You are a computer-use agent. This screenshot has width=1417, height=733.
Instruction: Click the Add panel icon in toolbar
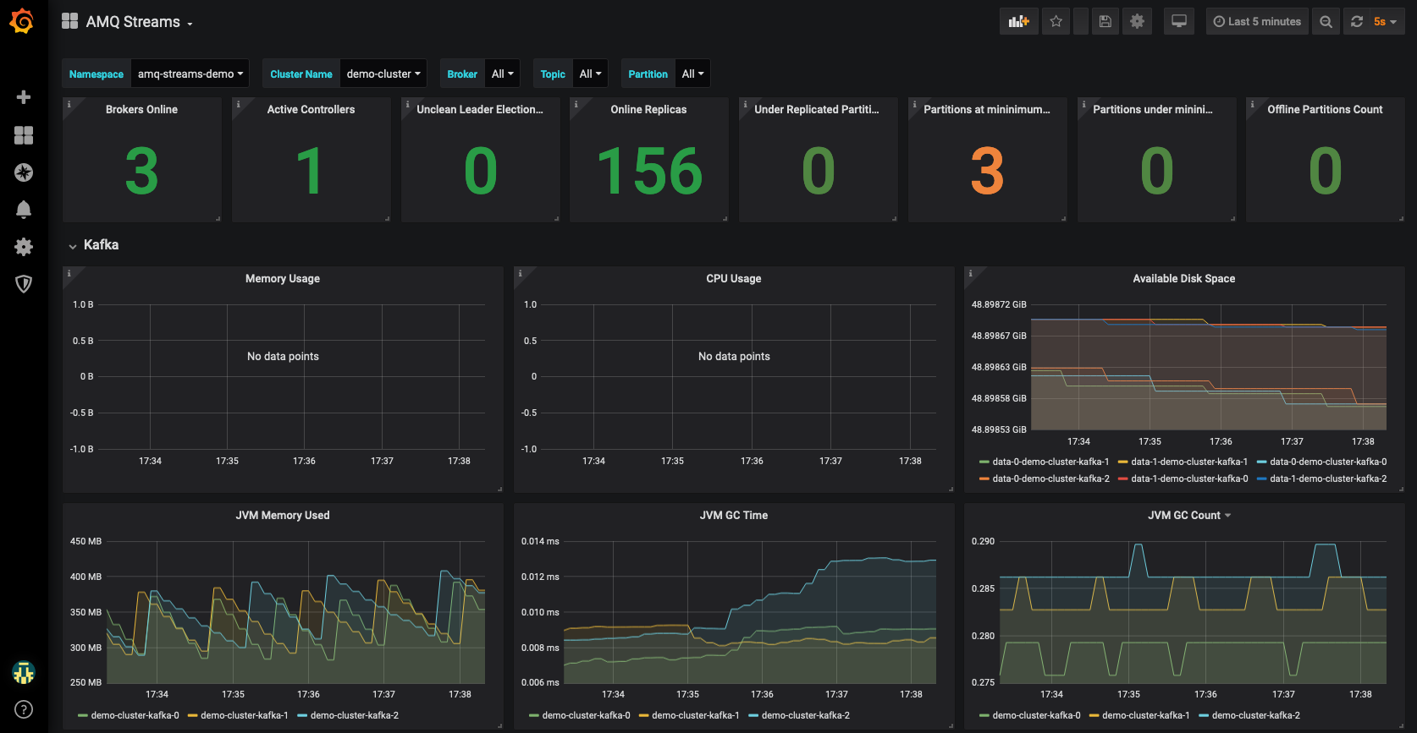click(x=1018, y=22)
